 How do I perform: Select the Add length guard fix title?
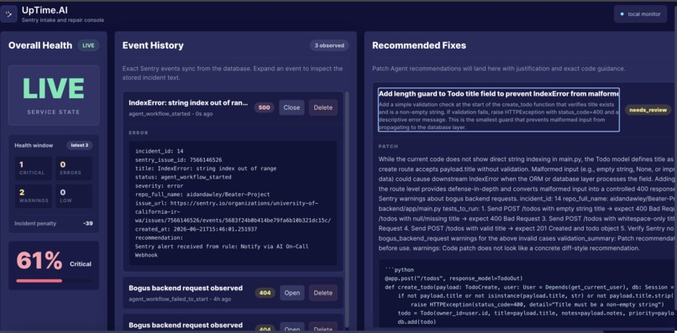[499, 93]
